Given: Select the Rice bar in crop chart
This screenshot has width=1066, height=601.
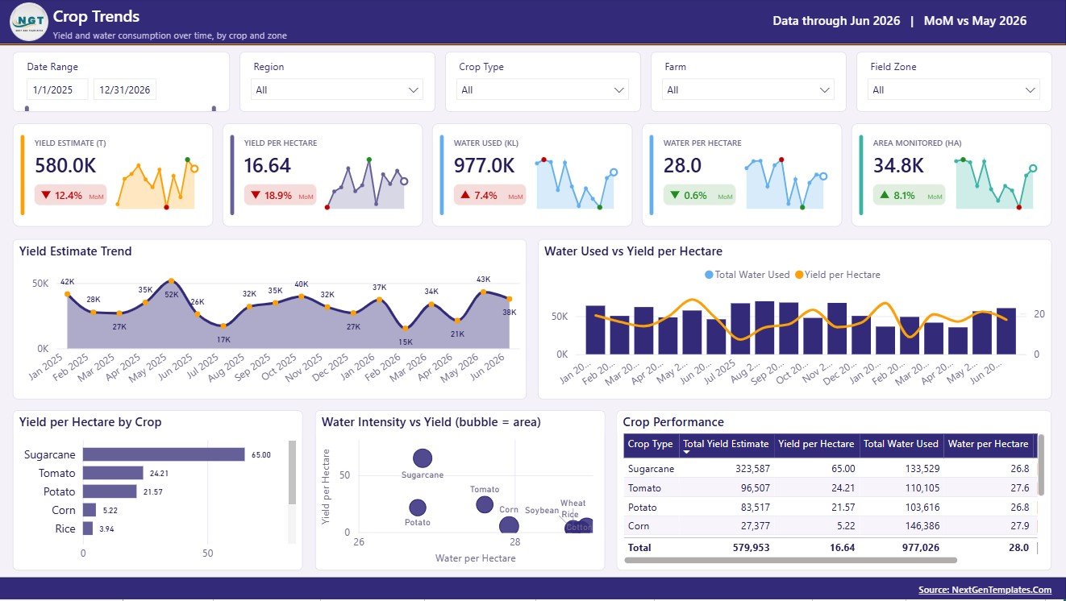Looking at the screenshot, I should coord(88,528).
